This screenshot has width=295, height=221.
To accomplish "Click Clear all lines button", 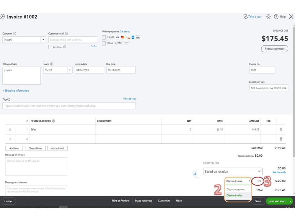I will tap(35, 148).
